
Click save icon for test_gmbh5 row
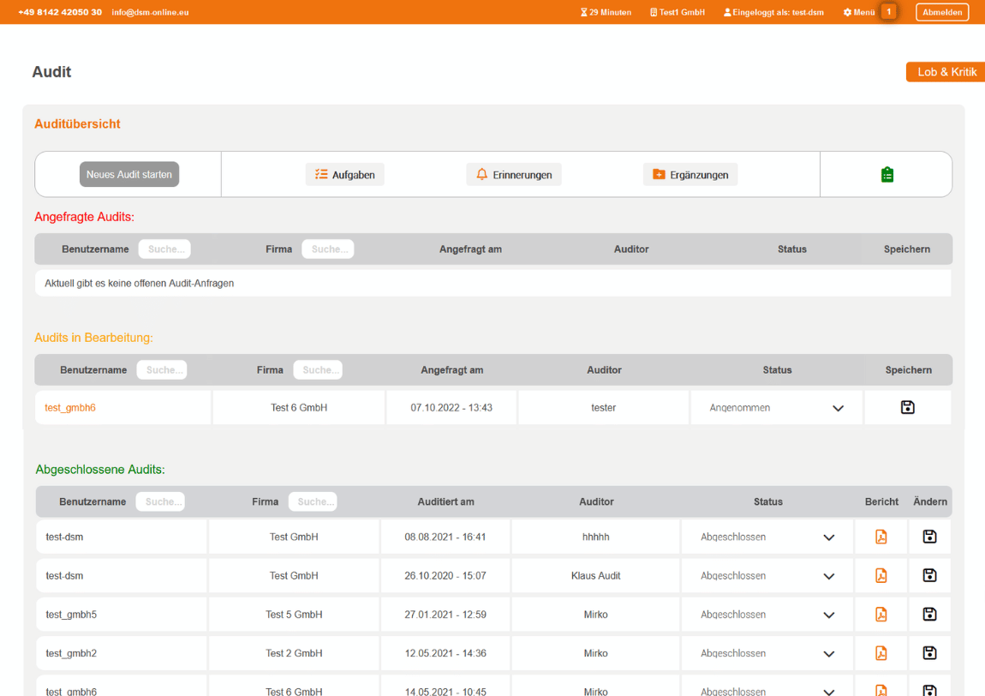[x=929, y=615]
